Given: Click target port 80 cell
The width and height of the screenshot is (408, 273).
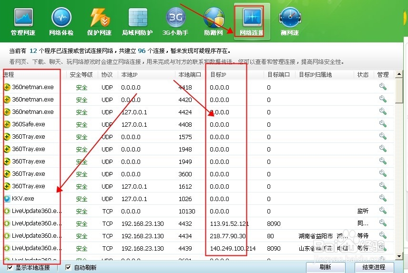Looking at the screenshot, I should tap(270, 236).
